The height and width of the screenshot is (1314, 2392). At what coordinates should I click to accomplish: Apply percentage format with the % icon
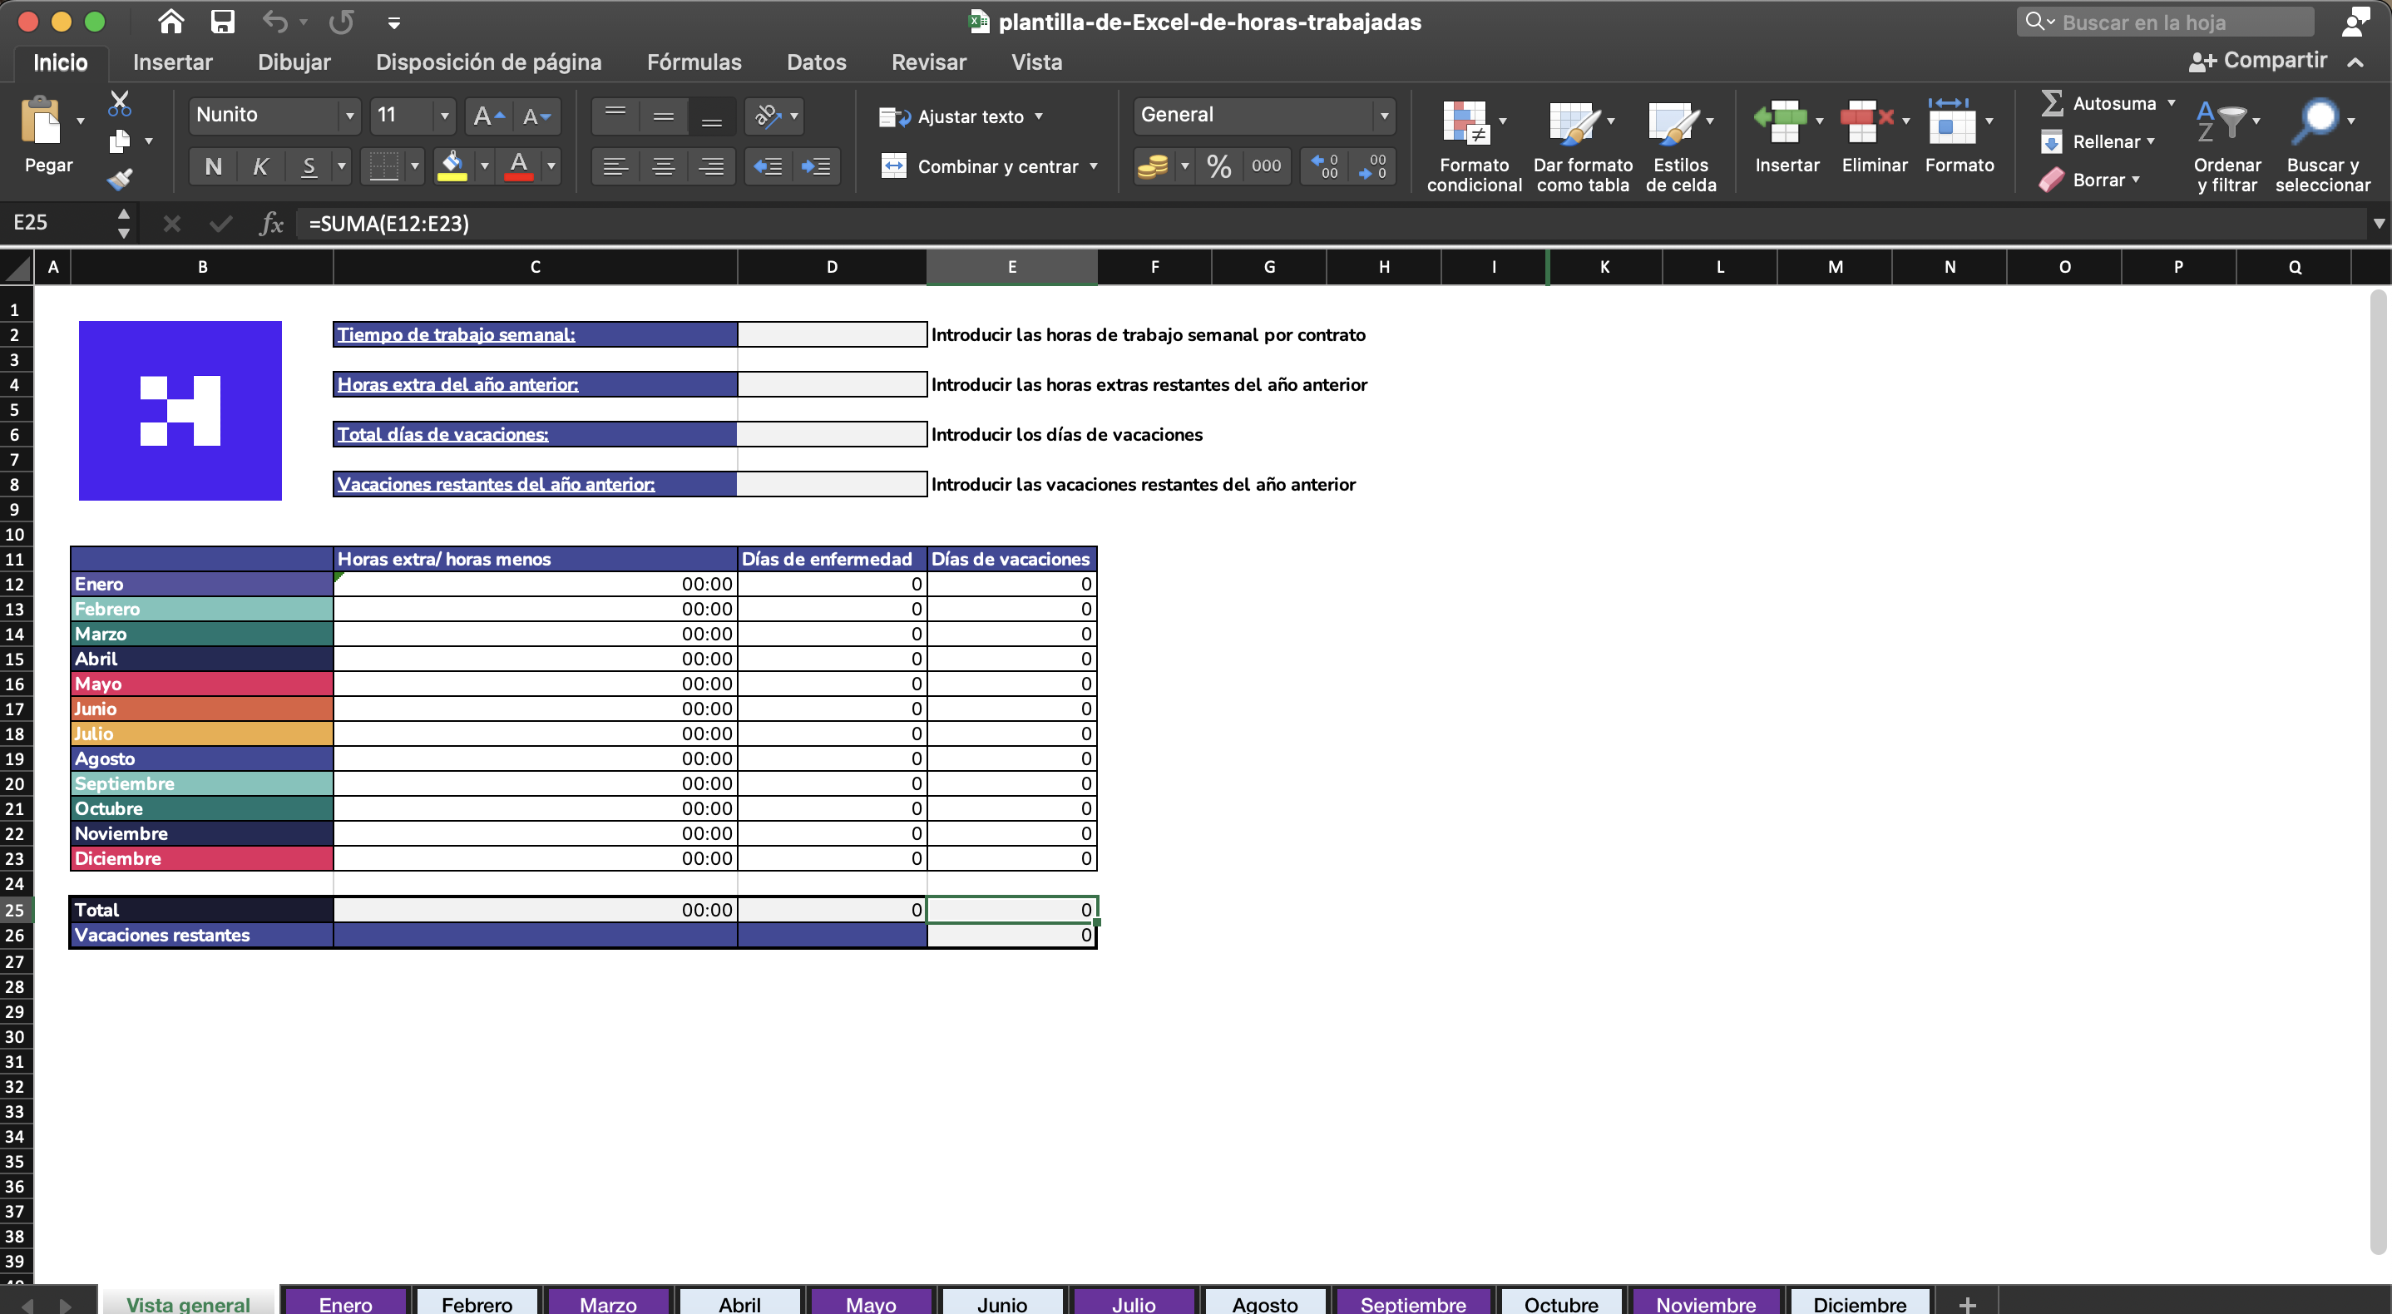pos(1219,165)
